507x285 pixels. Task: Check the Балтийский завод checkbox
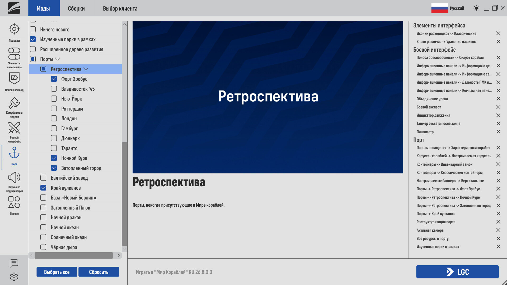tap(43, 178)
